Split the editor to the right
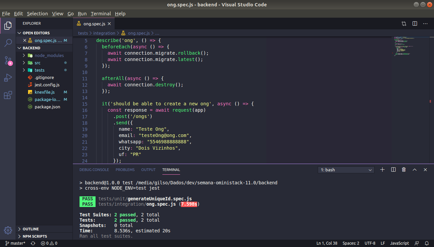This screenshot has height=247, width=434. tap(415, 24)
